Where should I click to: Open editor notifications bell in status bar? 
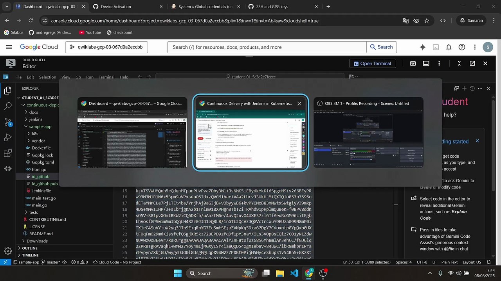pos(488,262)
